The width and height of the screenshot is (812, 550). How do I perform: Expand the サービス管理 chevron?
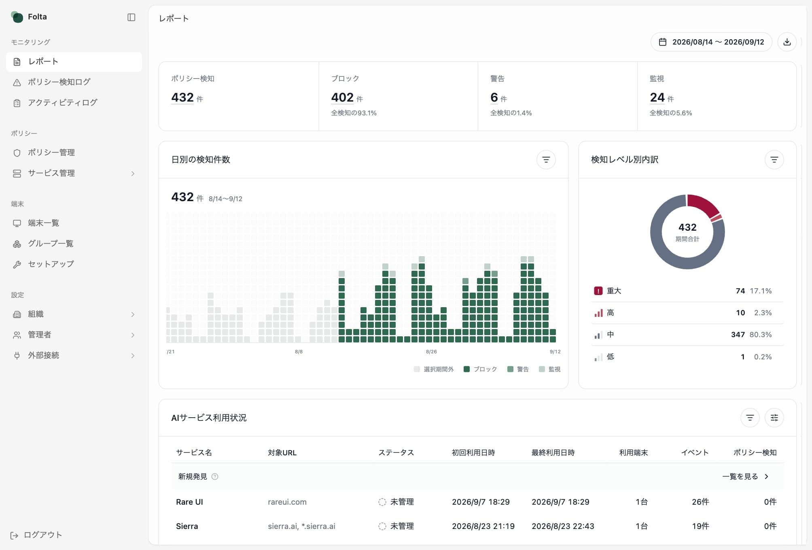point(133,174)
